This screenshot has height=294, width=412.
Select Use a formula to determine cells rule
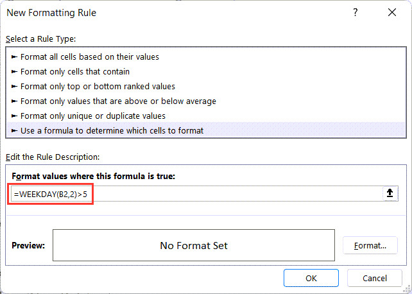click(112, 130)
